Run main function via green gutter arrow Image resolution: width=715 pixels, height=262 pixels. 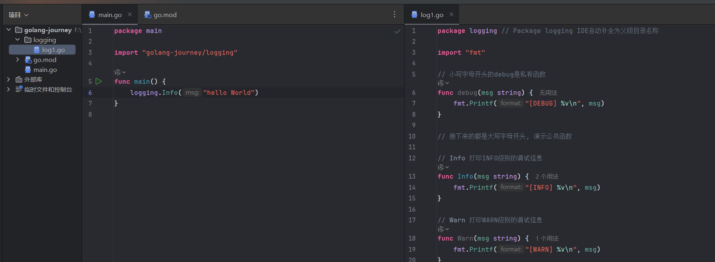[x=99, y=81]
